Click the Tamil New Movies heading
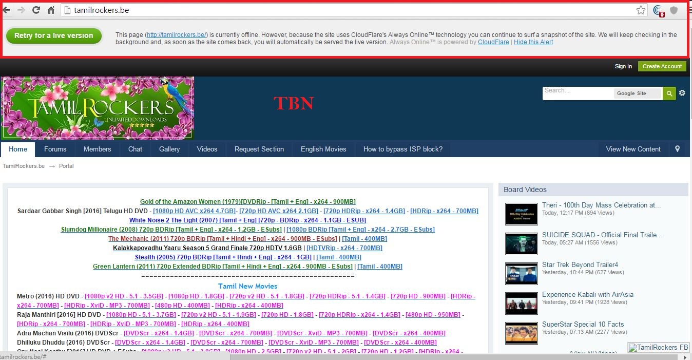 point(247,286)
